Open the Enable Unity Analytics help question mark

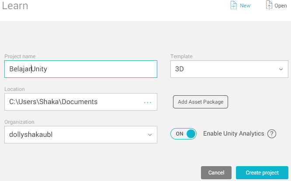(x=272, y=134)
